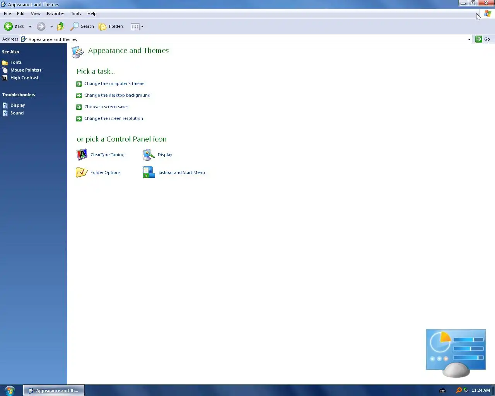Viewport: 495px width, 396px height.
Task: Open the Forward history dropdown arrow
Action: 51,27
